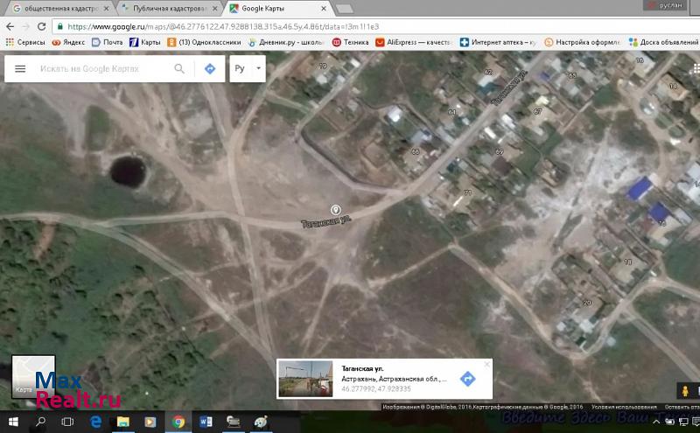Open directions from the Таганская ул. card
The height and width of the screenshot is (433, 700).
coord(467,379)
